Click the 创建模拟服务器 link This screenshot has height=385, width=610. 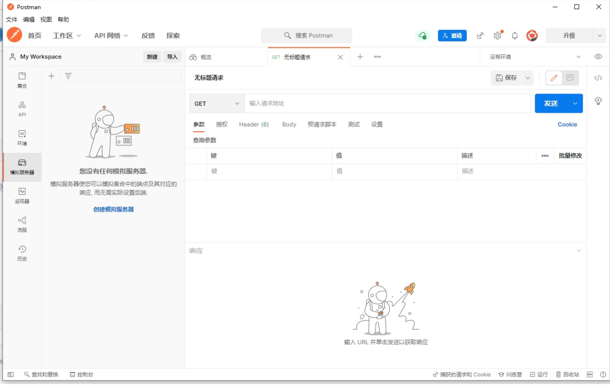tap(114, 209)
